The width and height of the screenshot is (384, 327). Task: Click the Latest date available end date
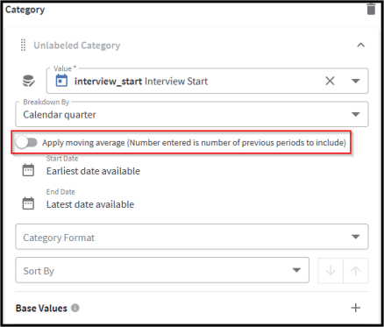[x=90, y=204]
